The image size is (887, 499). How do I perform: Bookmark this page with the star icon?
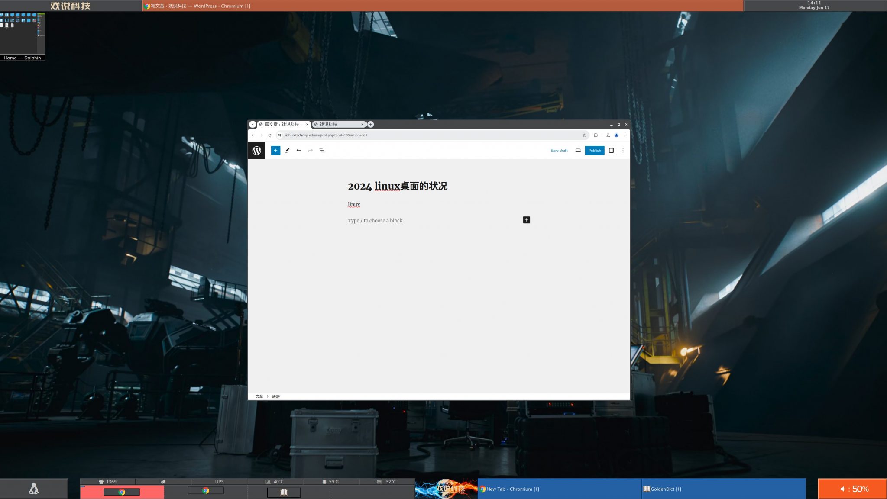[x=584, y=135]
